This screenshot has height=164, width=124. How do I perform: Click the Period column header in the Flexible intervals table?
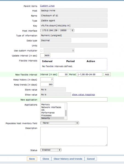71,61
